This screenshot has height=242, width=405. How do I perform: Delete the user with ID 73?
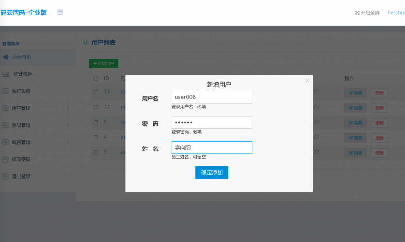click(379, 93)
